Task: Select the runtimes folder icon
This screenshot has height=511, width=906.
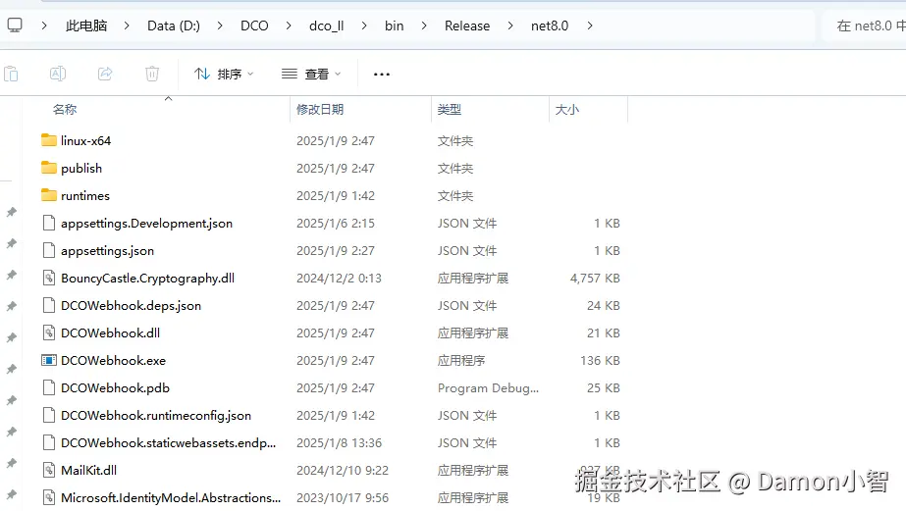Action: 49,195
